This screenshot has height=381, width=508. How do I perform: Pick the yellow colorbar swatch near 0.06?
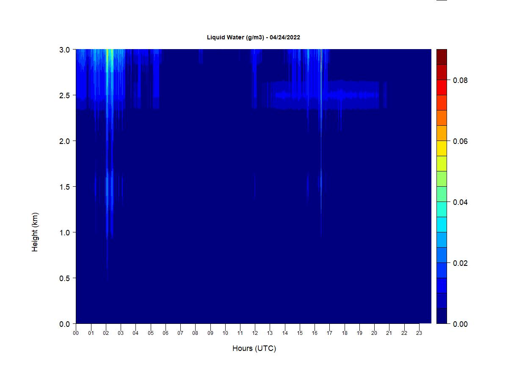(442, 149)
